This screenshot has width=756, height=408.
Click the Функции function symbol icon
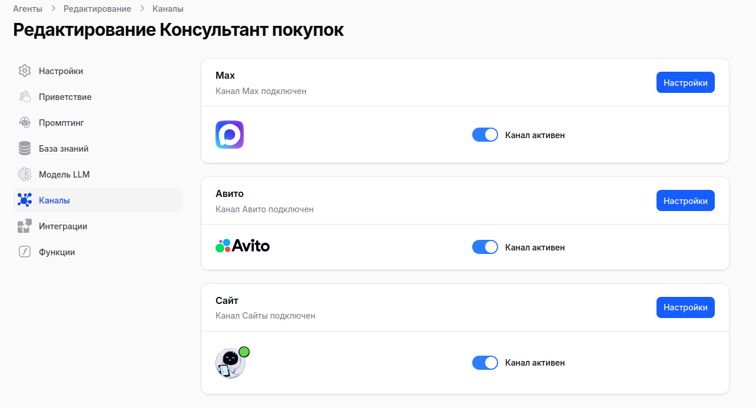coord(25,252)
